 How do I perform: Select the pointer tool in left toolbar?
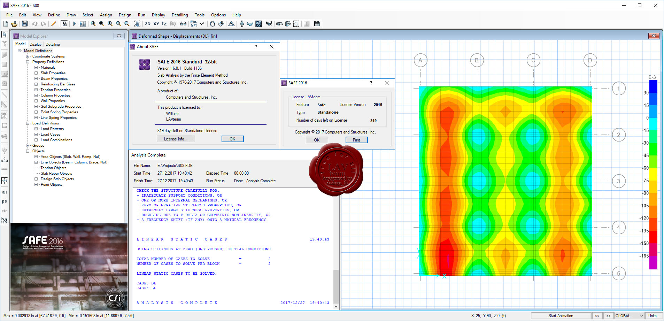pyautogui.click(x=5, y=34)
